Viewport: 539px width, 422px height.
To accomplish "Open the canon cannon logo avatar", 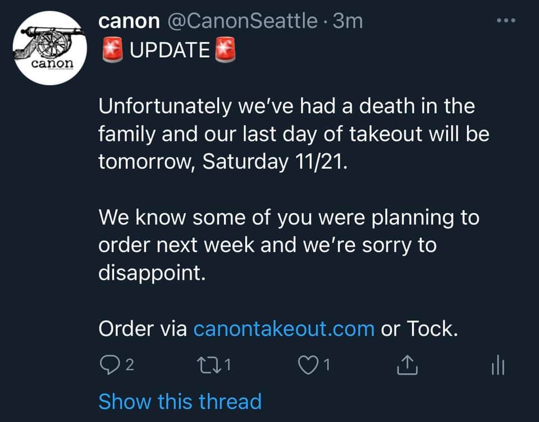I will (x=50, y=48).
